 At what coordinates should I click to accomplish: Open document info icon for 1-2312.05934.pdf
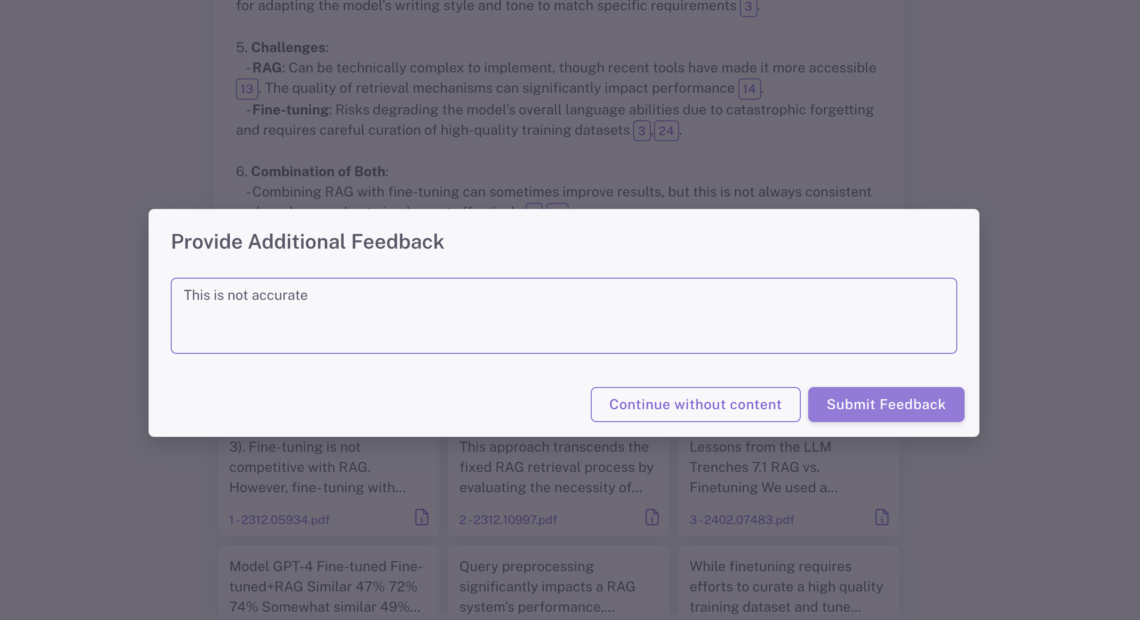[x=421, y=518]
